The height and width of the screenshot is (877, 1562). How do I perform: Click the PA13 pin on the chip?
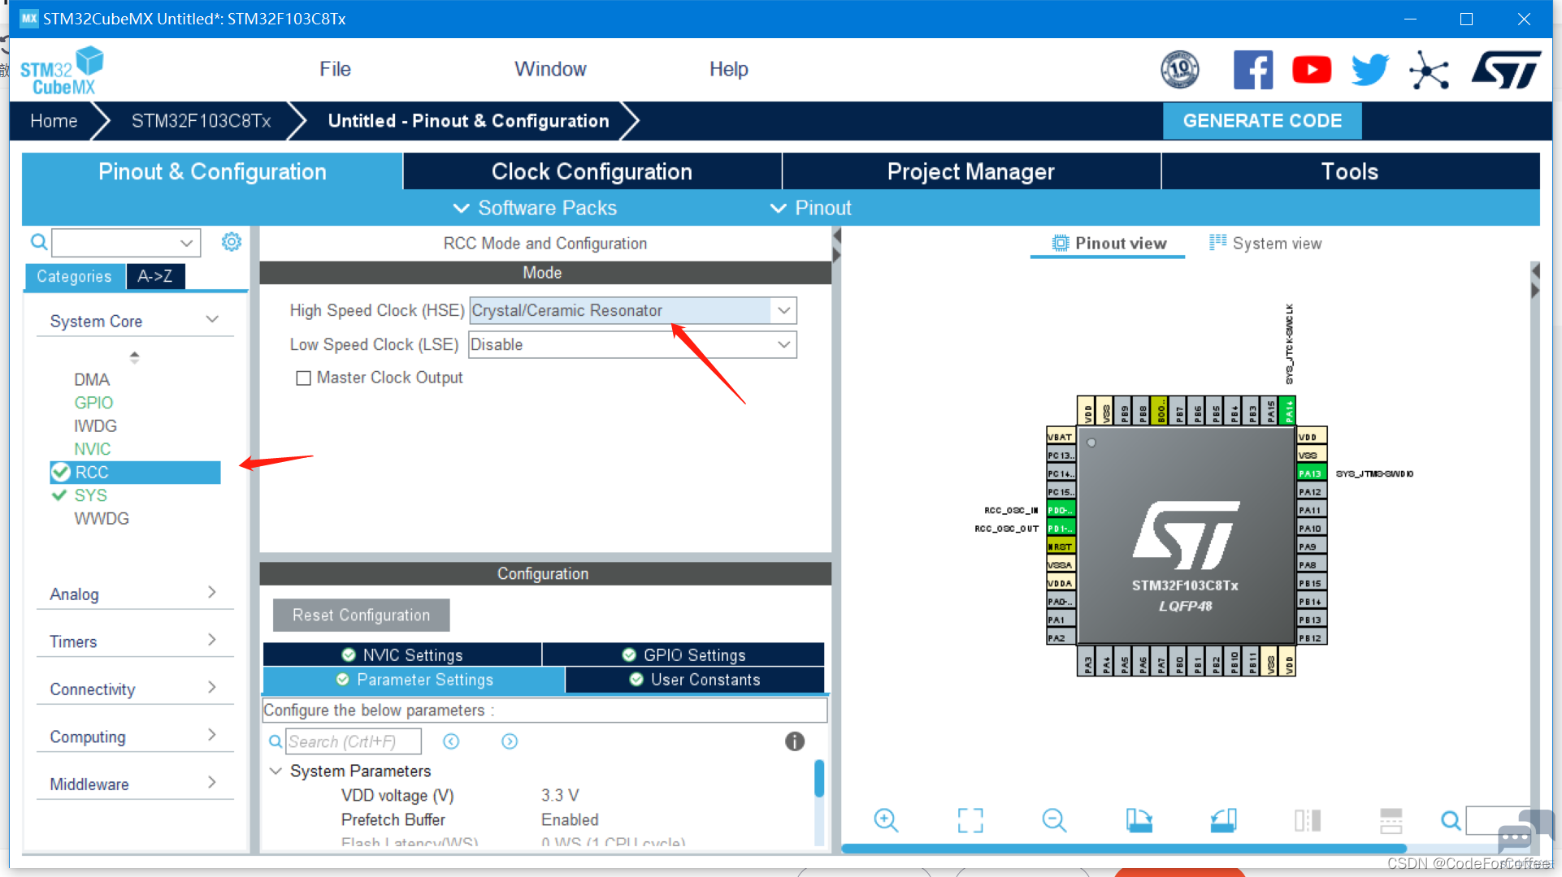coord(1312,473)
